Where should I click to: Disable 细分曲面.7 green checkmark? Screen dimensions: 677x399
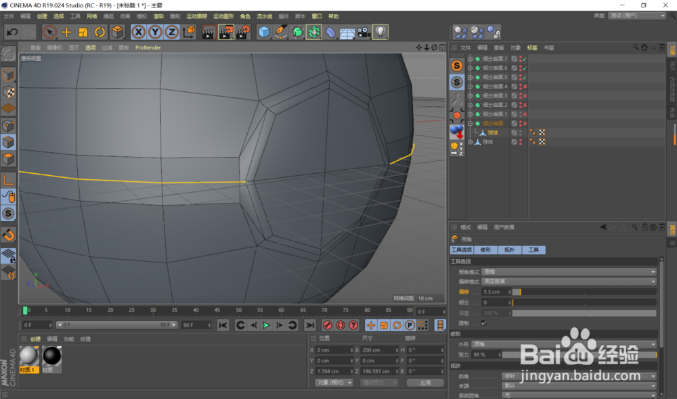(525, 59)
